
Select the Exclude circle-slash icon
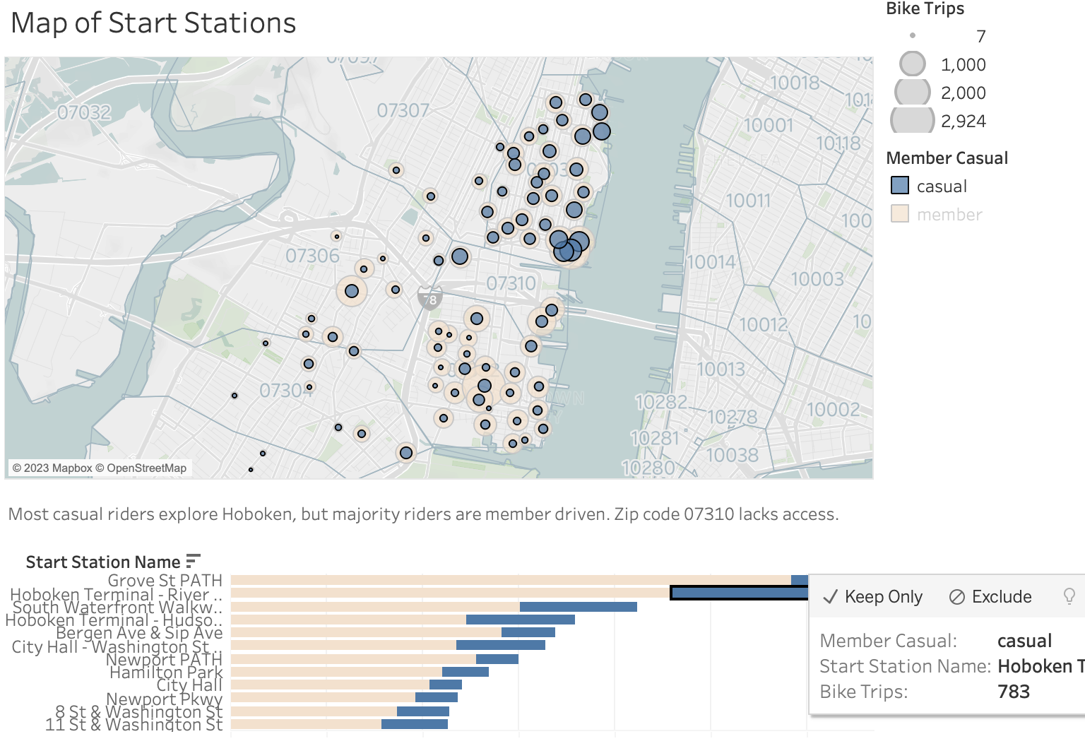(x=958, y=596)
